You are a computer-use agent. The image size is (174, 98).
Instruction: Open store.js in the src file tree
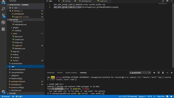tap(15, 60)
